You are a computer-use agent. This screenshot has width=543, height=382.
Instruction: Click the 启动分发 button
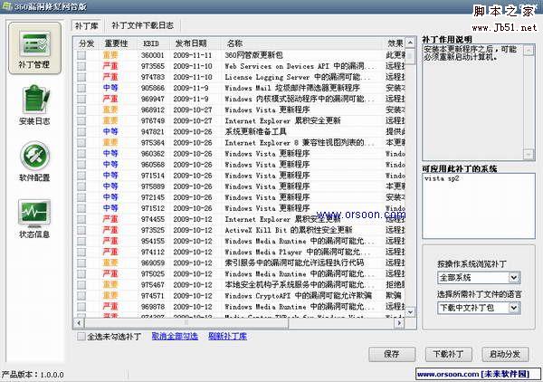click(505, 354)
